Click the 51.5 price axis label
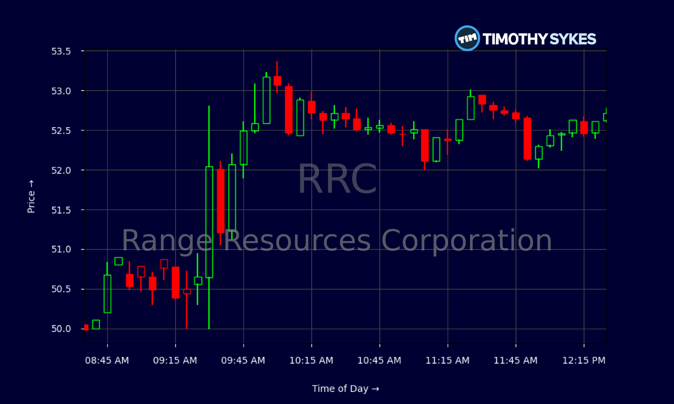Viewport: 674px width, 404px height. [x=61, y=210]
